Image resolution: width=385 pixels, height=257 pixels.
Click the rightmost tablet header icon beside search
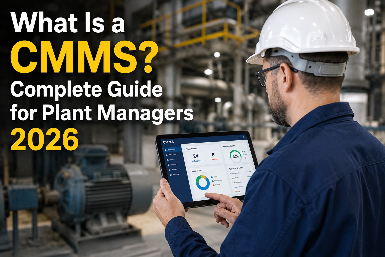click(x=244, y=137)
